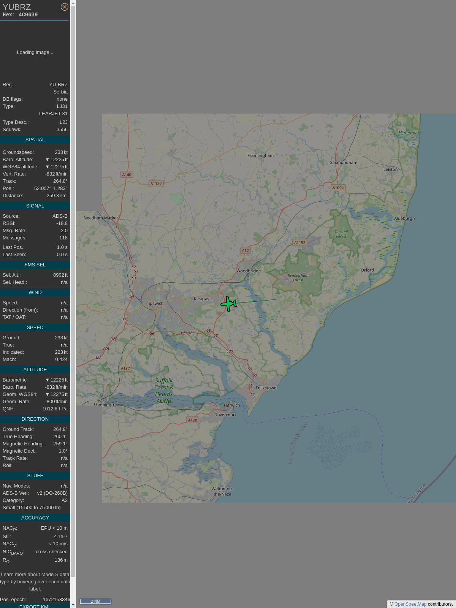
Task: Click the sidebar scrollbar up arrow
Action: click(73, 3)
